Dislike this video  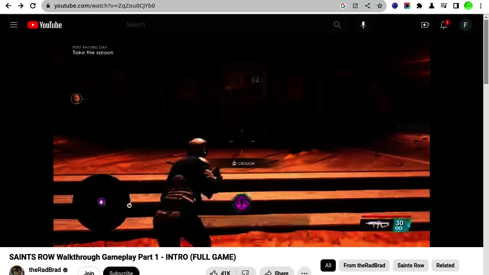tap(246, 271)
